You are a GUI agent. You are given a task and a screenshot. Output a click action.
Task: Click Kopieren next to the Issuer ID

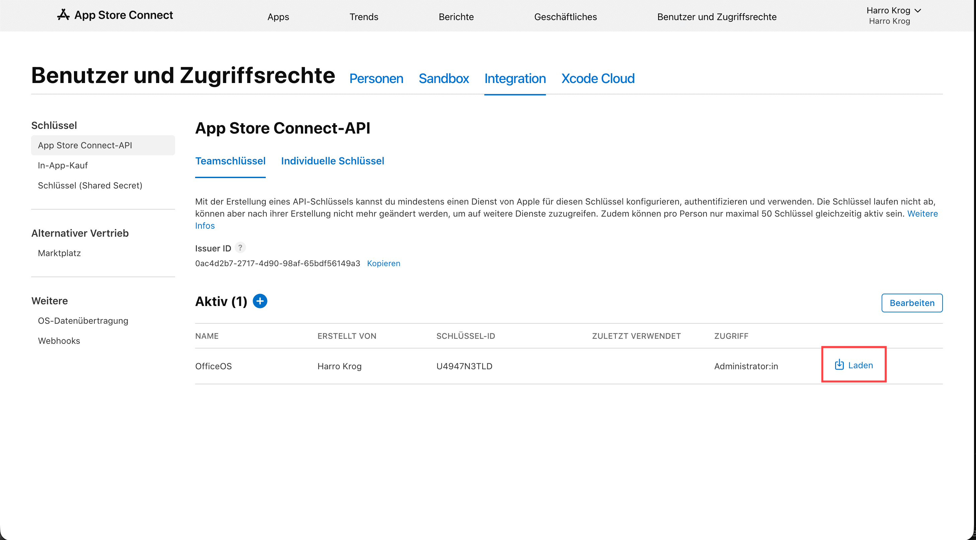point(384,263)
